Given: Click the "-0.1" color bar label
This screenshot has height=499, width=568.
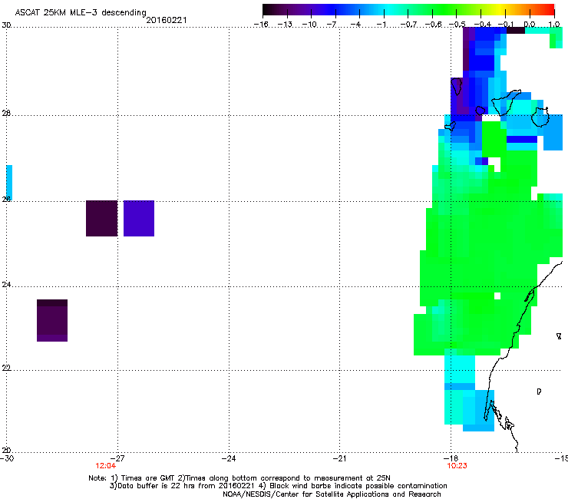Looking at the screenshot, I should (506, 25).
